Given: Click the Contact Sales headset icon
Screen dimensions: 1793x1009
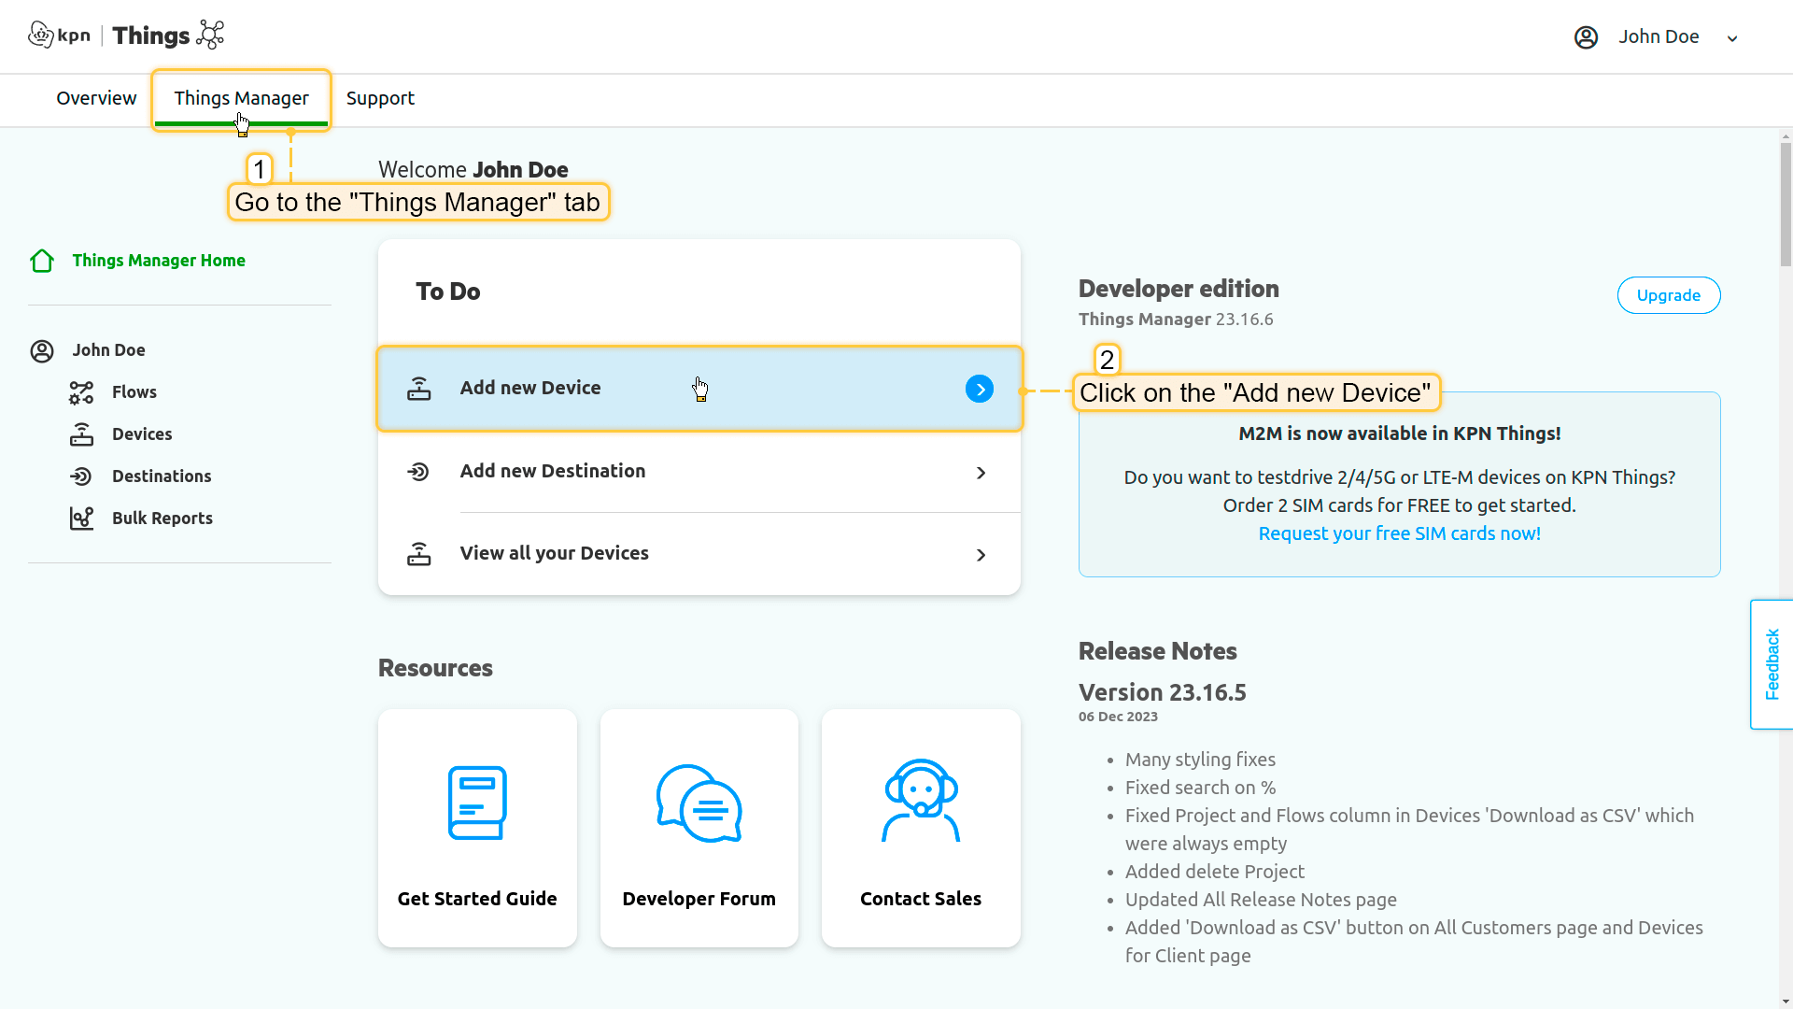Looking at the screenshot, I should tap(921, 801).
